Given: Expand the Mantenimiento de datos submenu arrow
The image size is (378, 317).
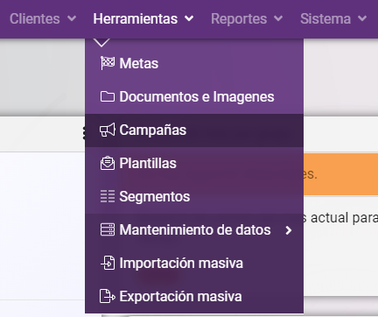Looking at the screenshot, I should [289, 230].
